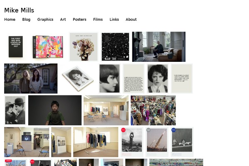249x166 pixels.
Task: Open the Links page
Action: point(114,20)
